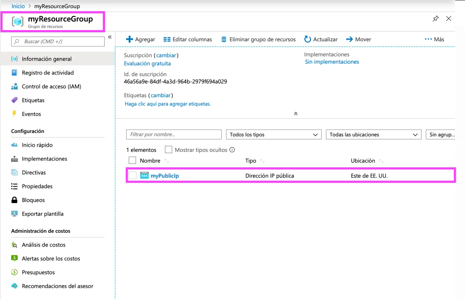
Task: Open the Más ellipsis menu
Action: coord(434,40)
